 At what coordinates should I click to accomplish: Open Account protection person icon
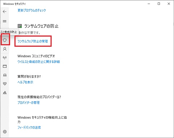coord(5,49)
